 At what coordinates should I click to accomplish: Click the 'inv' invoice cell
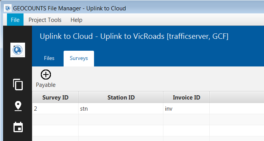(187, 108)
